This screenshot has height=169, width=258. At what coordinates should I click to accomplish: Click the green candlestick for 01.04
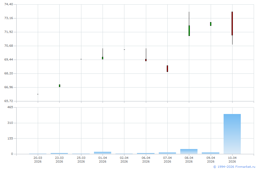click(103, 58)
